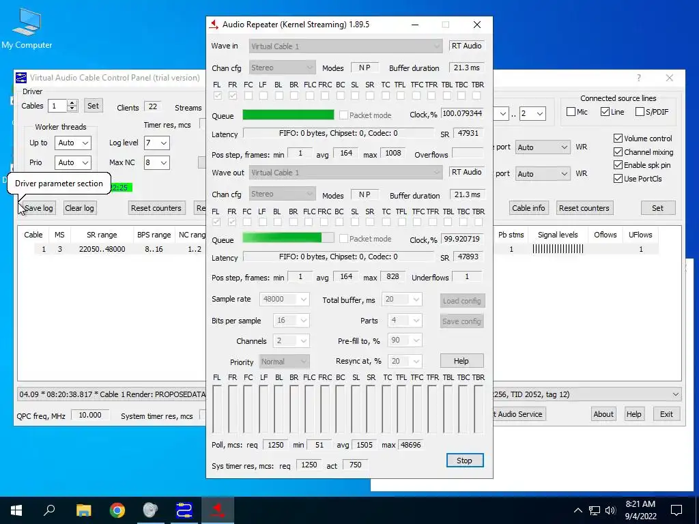
Task: Toggle Use PortCls checkbox
Action: 618,179
